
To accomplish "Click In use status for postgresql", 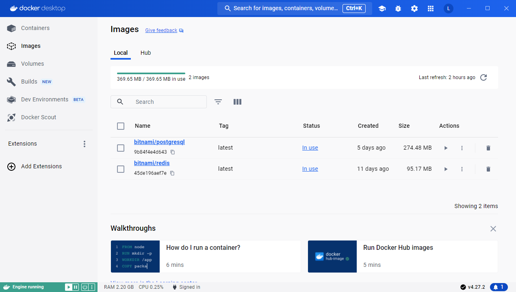I will point(310,148).
